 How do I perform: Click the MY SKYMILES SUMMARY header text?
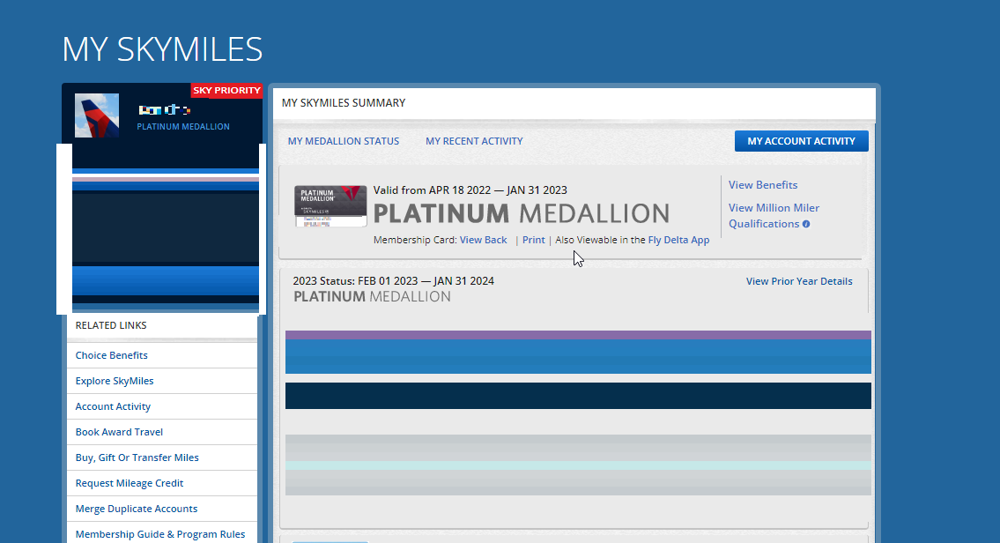tap(343, 103)
